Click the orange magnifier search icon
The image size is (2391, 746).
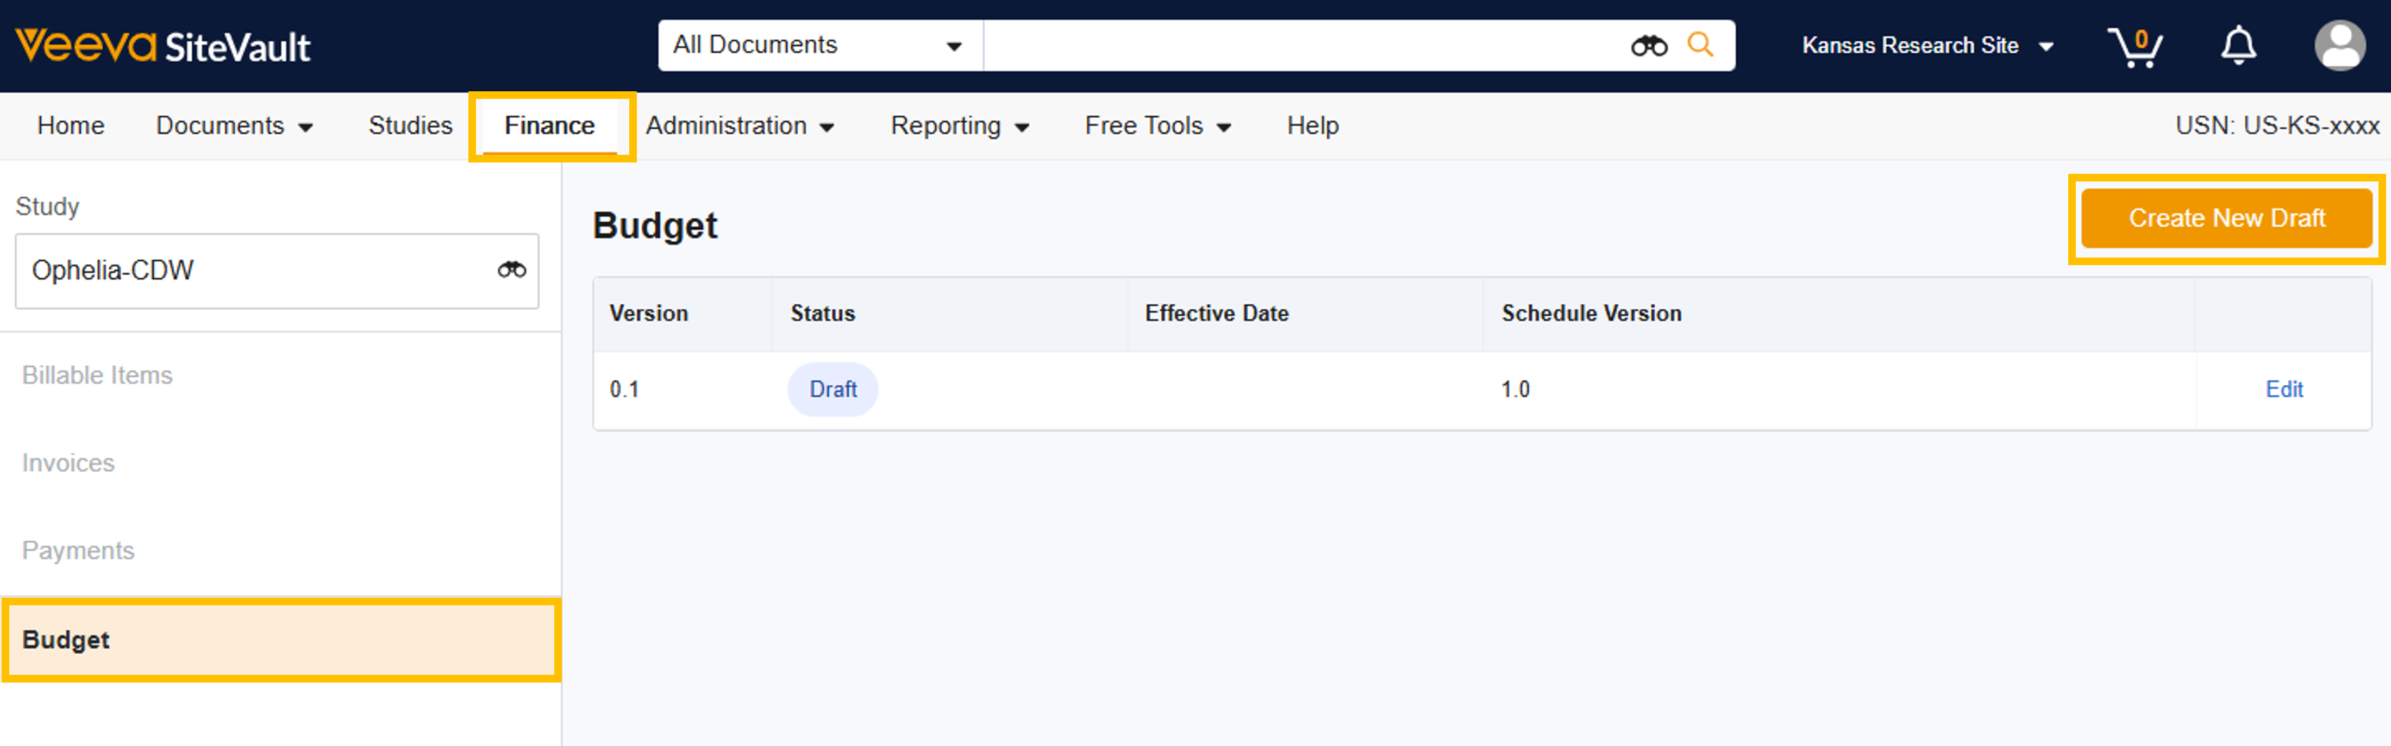(x=1699, y=45)
